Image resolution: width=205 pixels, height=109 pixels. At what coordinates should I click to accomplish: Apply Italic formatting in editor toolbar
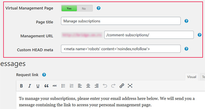point(30,86)
